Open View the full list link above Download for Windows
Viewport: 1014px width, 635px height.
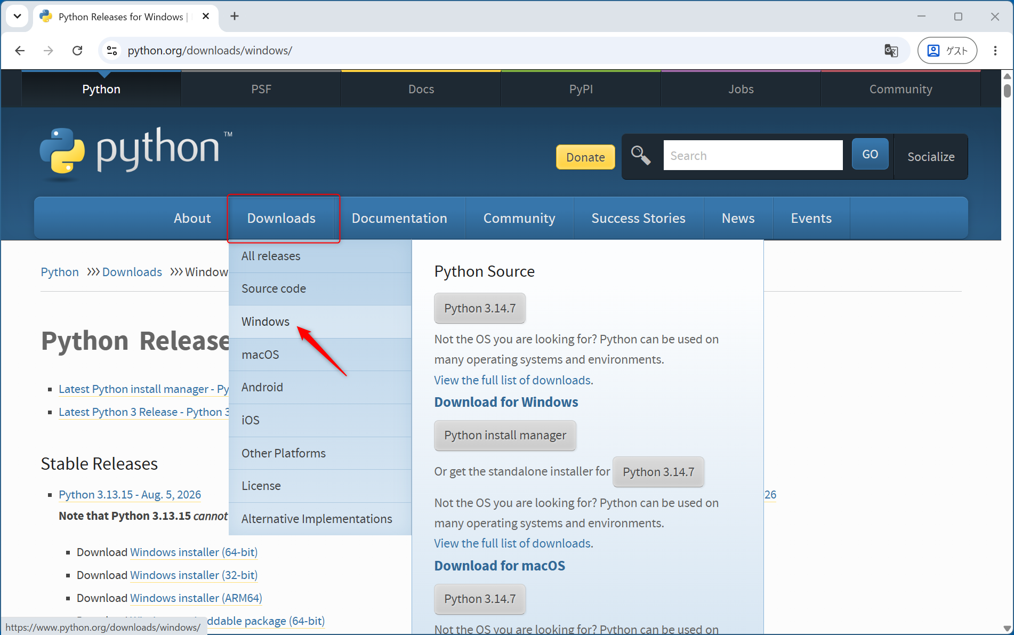click(513, 380)
